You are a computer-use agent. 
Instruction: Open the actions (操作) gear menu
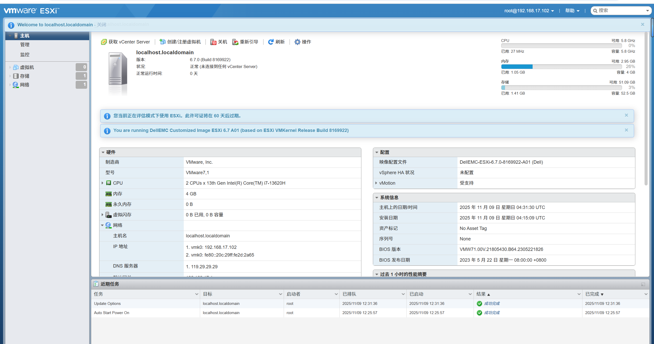tap(297, 42)
